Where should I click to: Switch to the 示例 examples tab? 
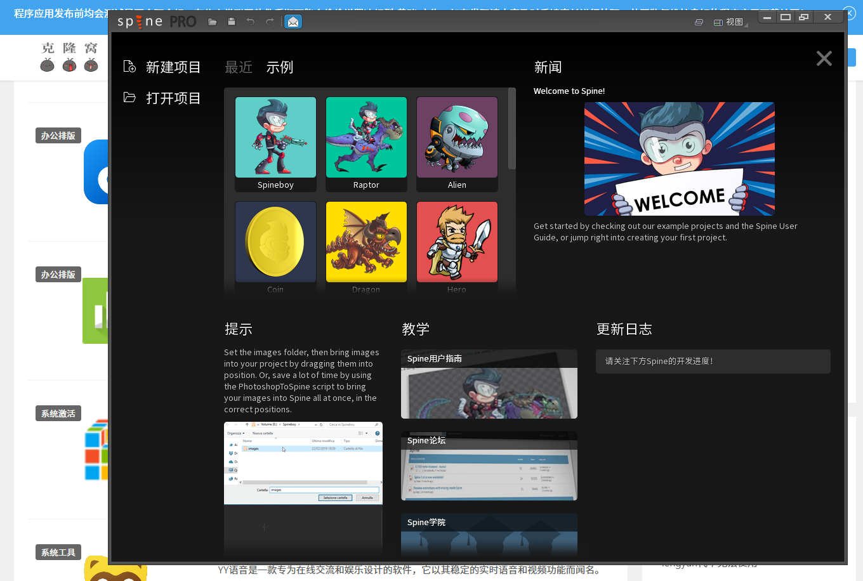click(280, 67)
